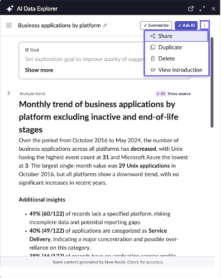The width and height of the screenshot is (221, 278).
Task: Click the share icon in the menu
Action: pyautogui.click(x=153, y=36)
